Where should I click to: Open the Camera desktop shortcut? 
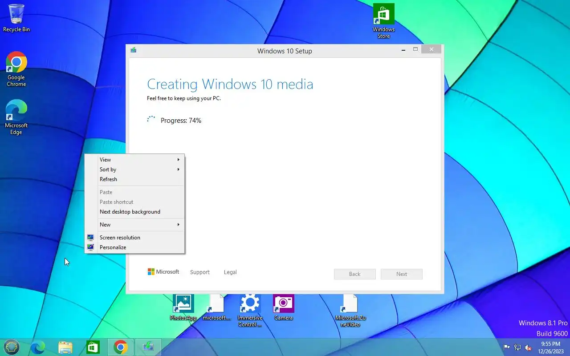click(x=283, y=307)
